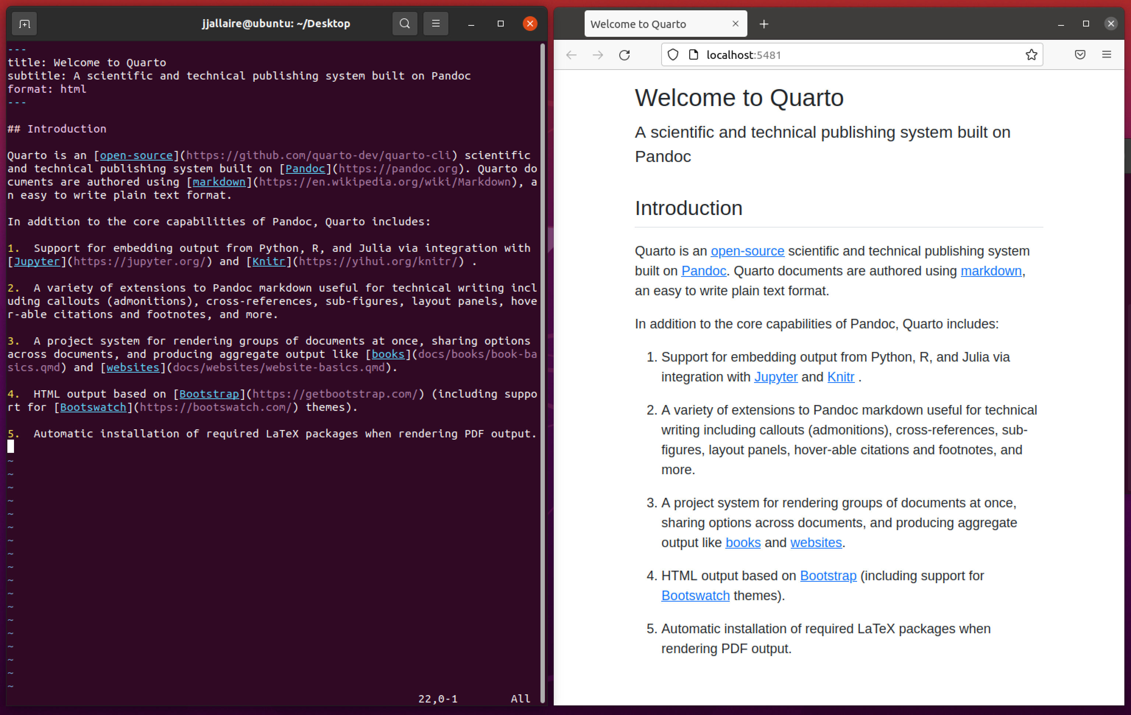
Task: Close the Welcome to Quarto tab
Action: [x=735, y=24]
